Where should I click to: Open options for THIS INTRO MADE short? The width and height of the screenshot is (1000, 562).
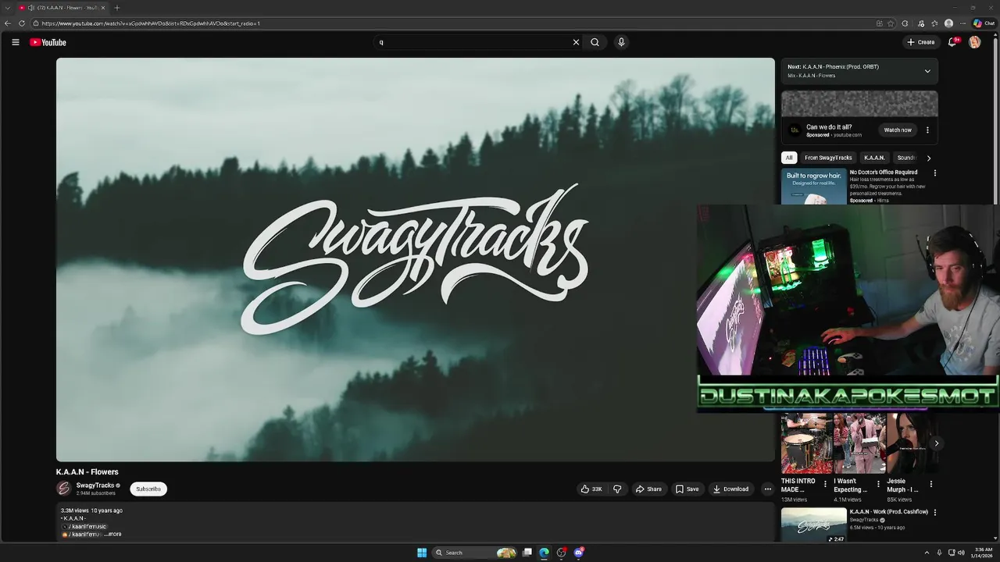[825, 484]
